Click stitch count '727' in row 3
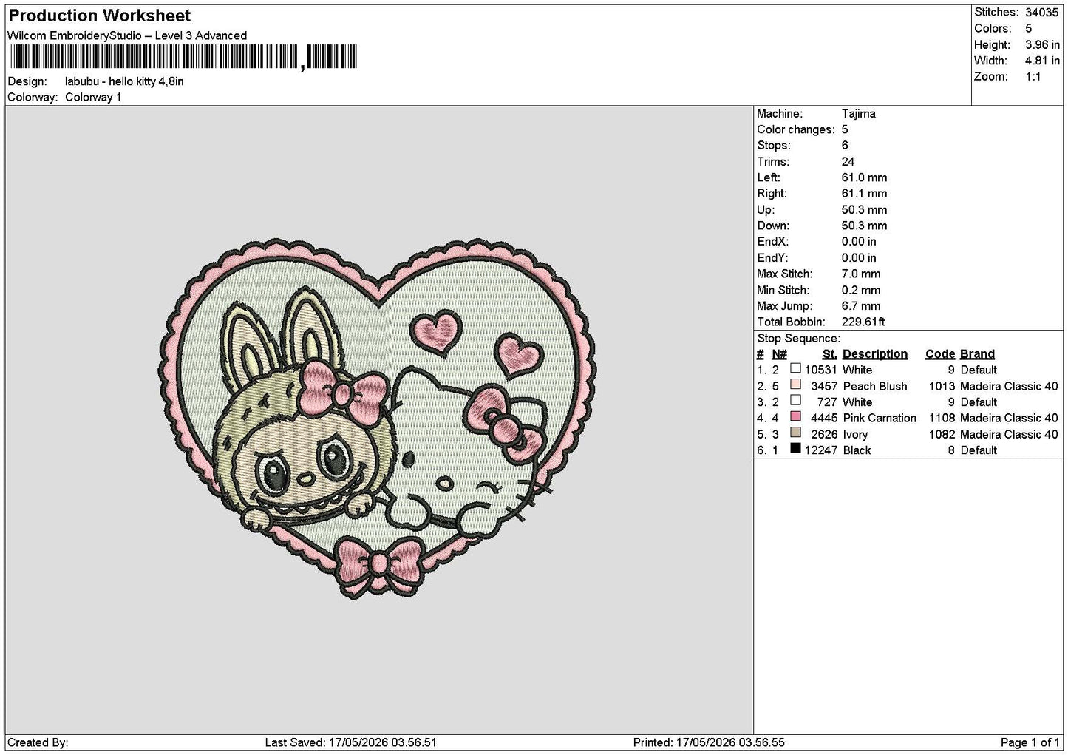 point(827,402)
